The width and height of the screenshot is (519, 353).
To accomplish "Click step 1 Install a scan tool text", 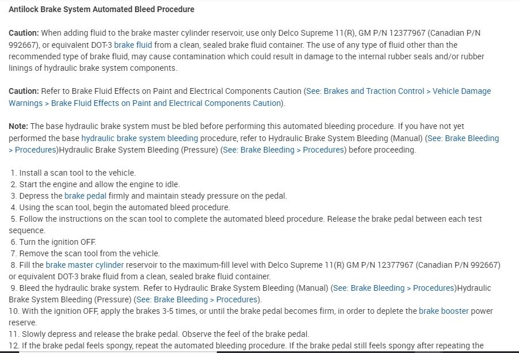I will 77,173.
